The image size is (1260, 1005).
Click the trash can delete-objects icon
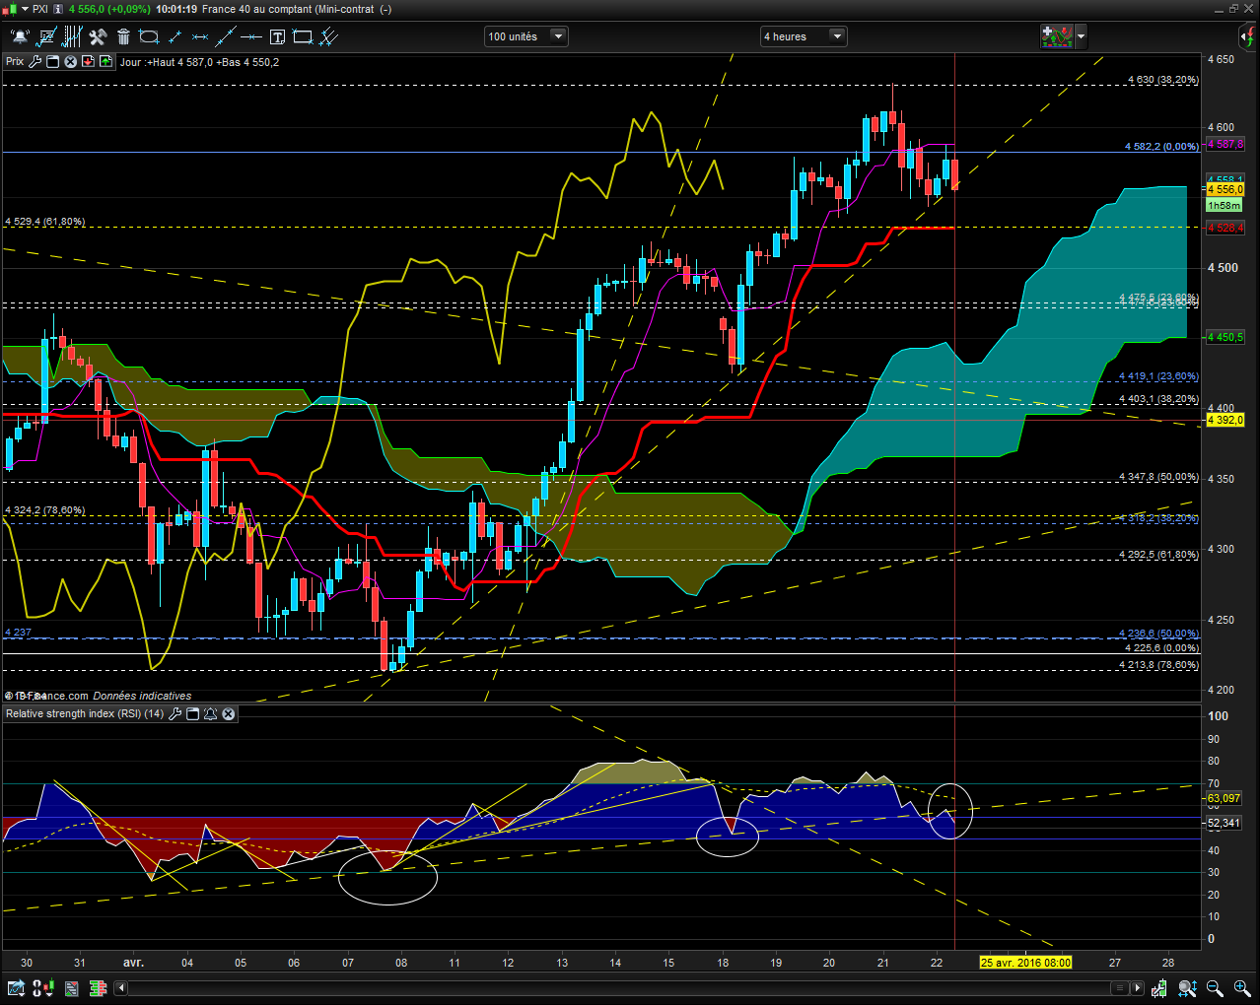[123, 37]
